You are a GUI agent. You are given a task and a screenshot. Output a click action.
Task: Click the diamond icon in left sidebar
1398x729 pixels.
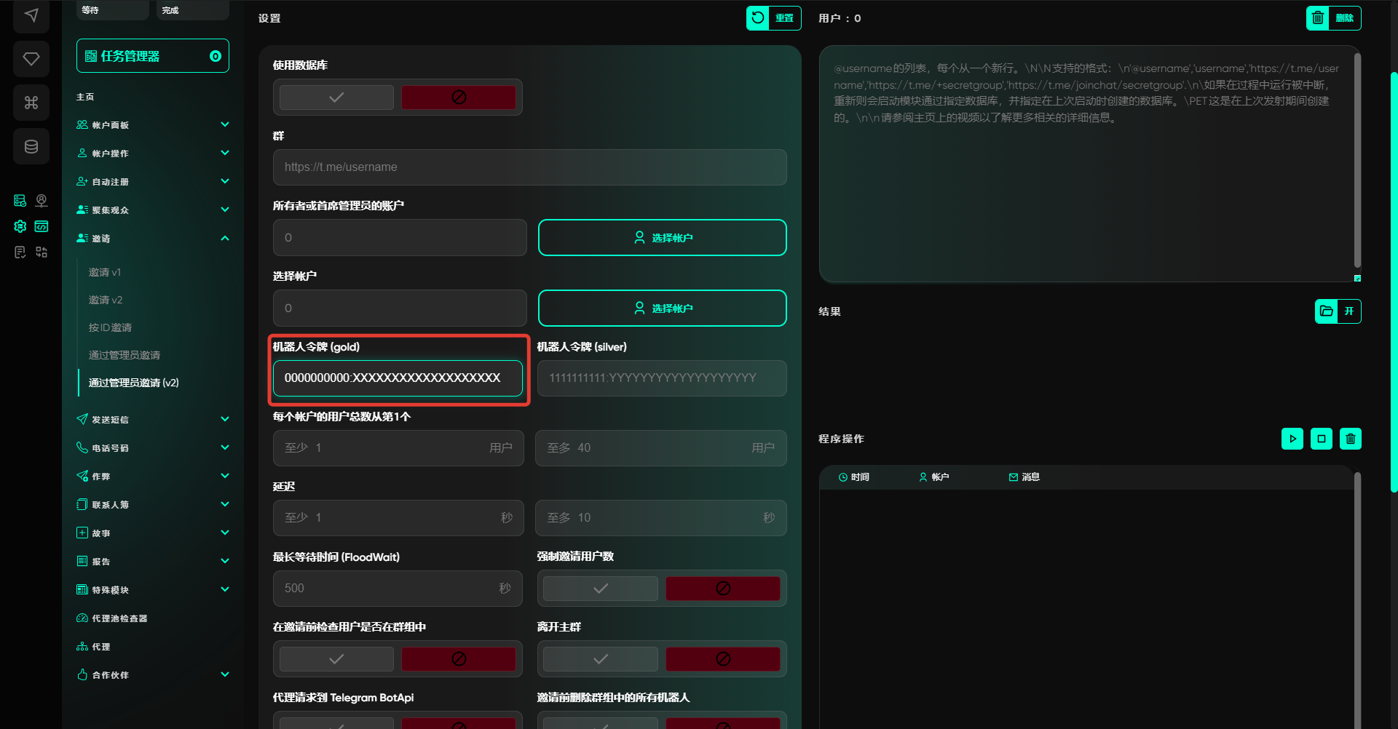click(x=31, y=59)
